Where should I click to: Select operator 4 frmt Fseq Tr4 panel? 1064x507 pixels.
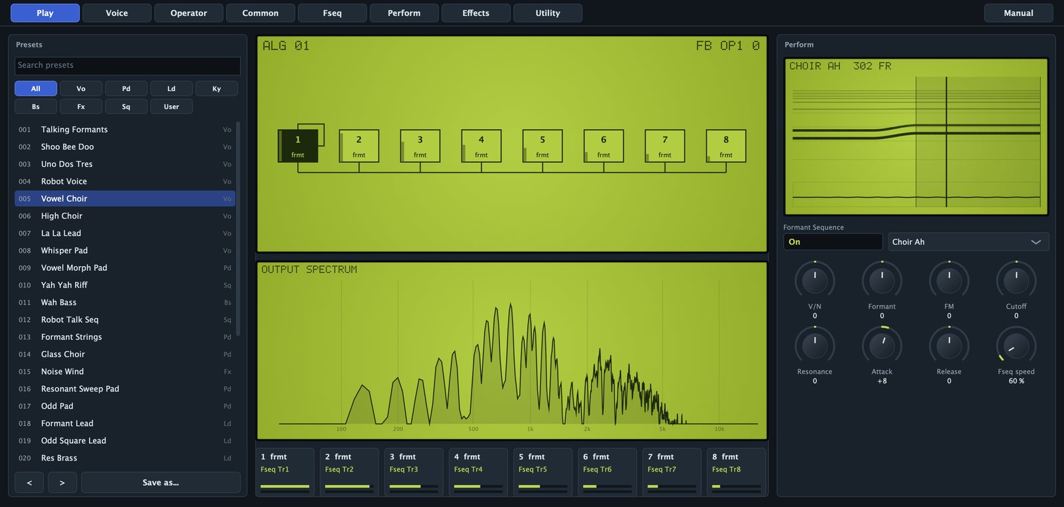(478, 472)
